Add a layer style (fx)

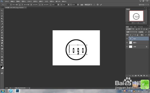coord(133,76)
